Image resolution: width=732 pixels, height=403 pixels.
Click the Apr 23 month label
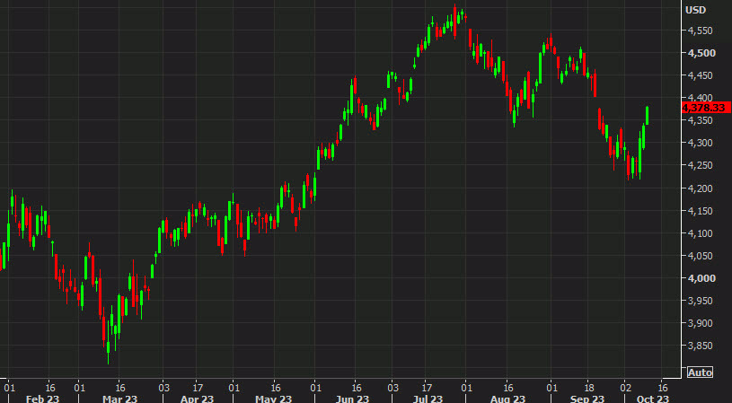coord(197,399)
